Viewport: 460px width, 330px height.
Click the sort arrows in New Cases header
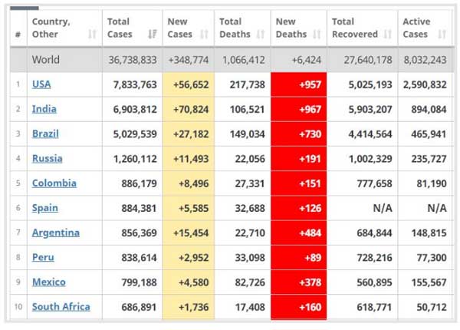pos(205,35)
